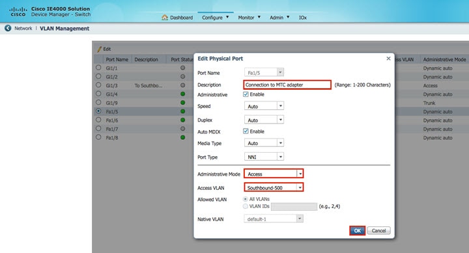469x253 pixels.
Task: Open the Port Type dropdown showing NNI
Action: pos(264,157)
